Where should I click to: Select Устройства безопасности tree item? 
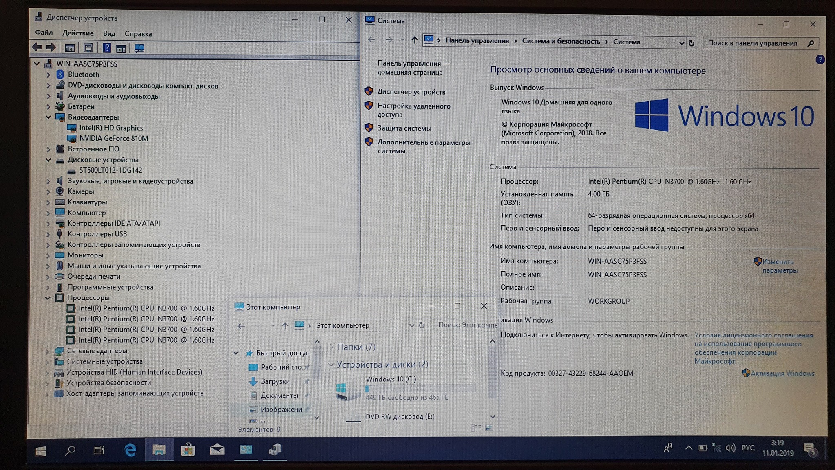point(108,383)
